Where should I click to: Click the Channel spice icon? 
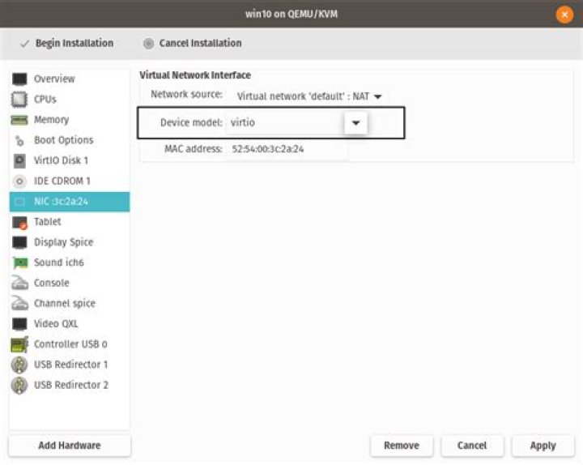(x=19, y=303)
